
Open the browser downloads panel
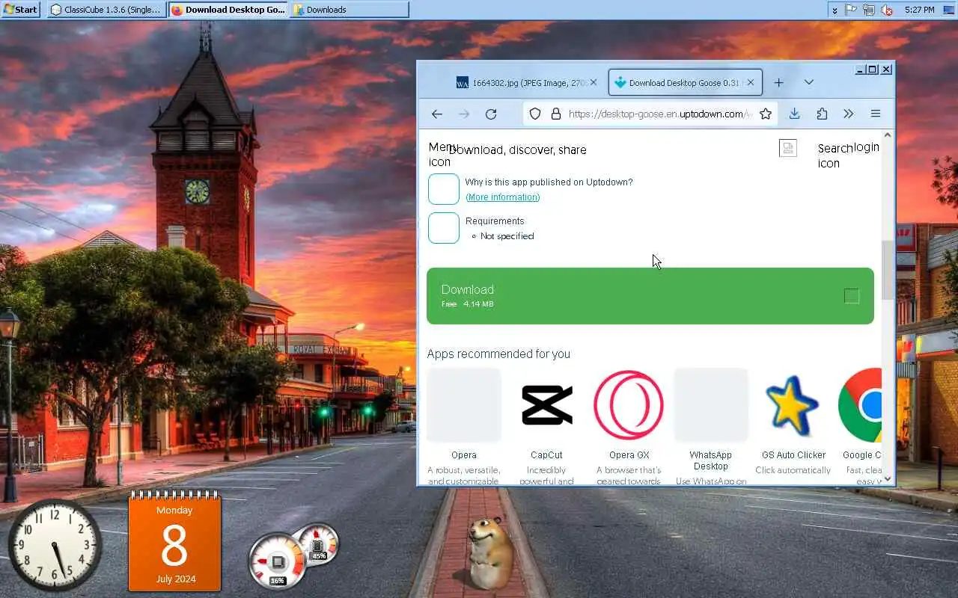[x=794, y=114]
